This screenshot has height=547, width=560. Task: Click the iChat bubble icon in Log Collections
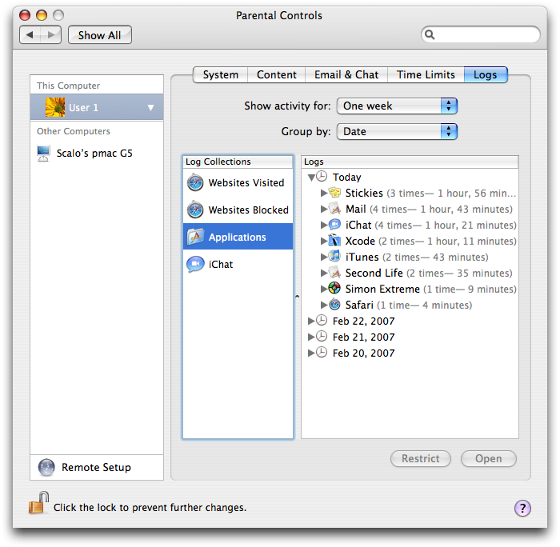(x=195, y=264)
